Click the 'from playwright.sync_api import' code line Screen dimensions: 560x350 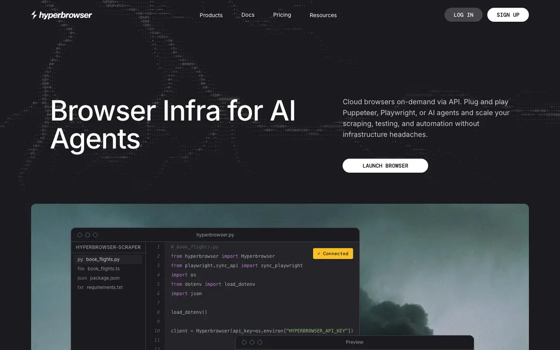click(x=237, y=266)
